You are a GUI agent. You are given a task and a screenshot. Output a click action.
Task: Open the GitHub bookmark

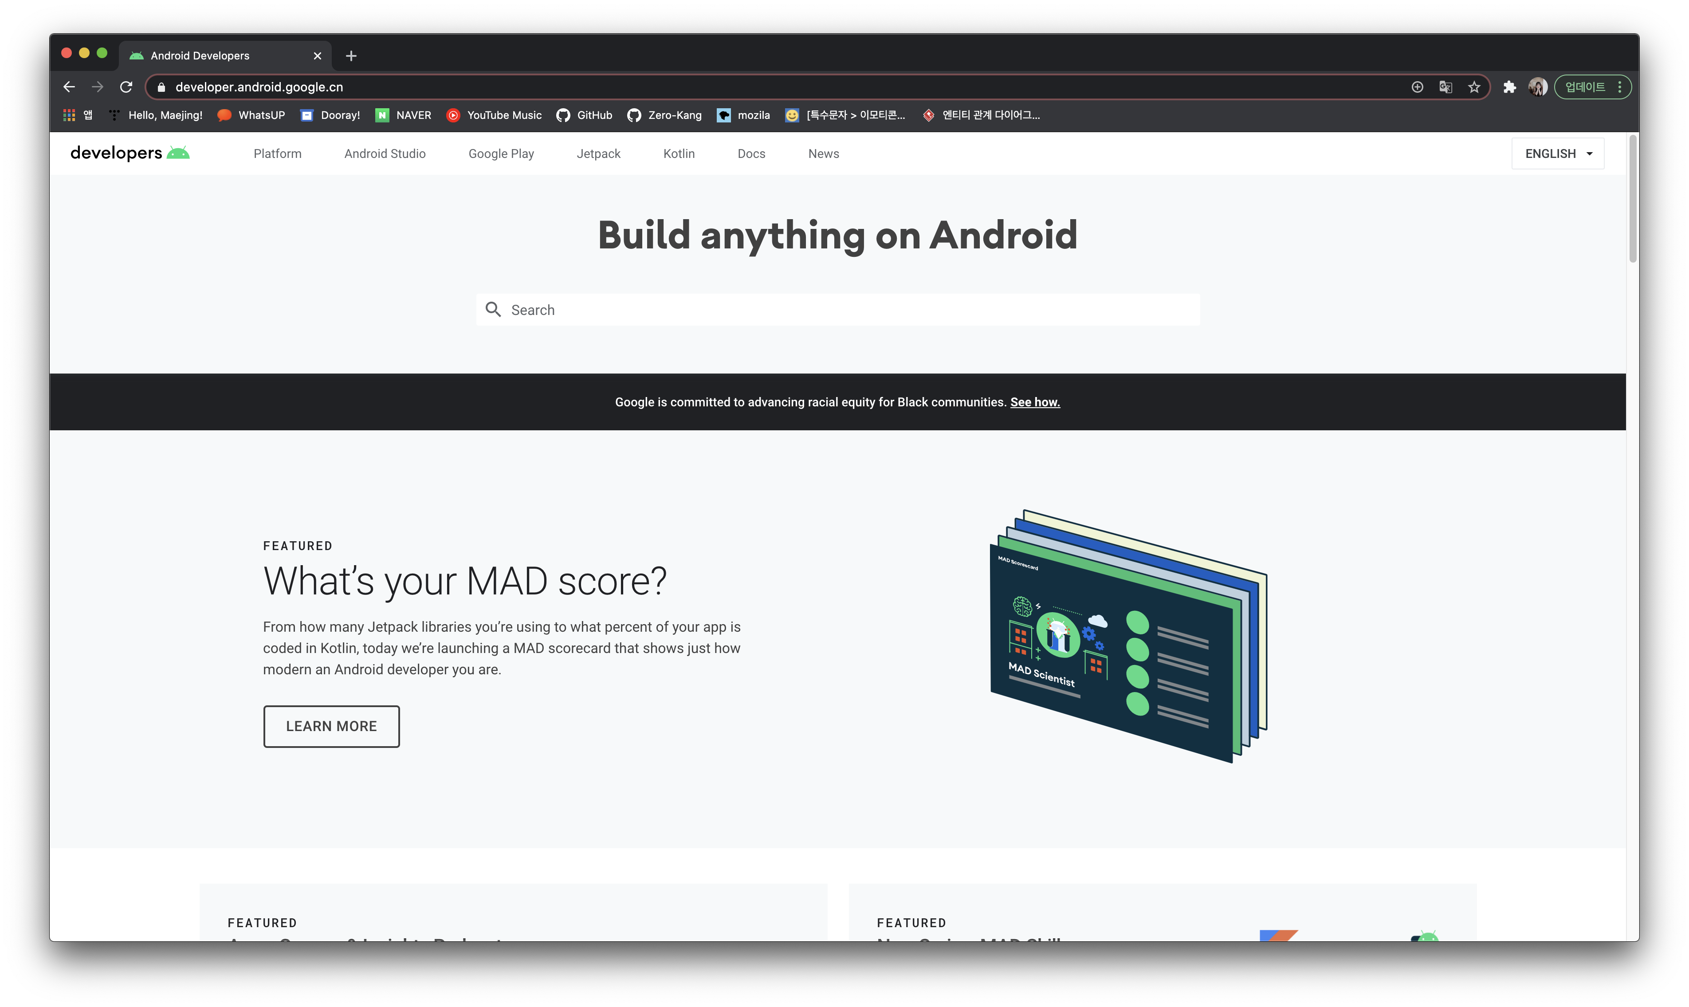click(584, 115)
